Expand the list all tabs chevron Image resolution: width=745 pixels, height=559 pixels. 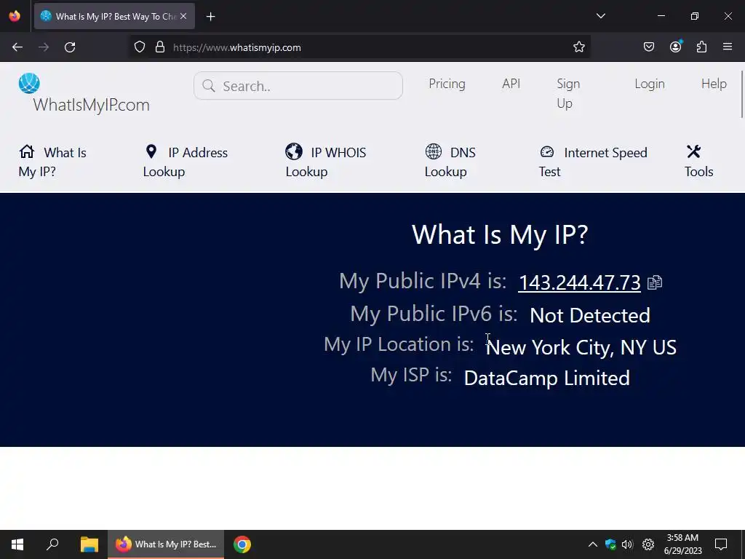coord(601,16)
